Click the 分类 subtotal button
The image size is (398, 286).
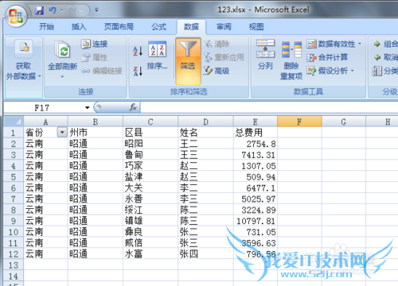[x=385, y=71]
